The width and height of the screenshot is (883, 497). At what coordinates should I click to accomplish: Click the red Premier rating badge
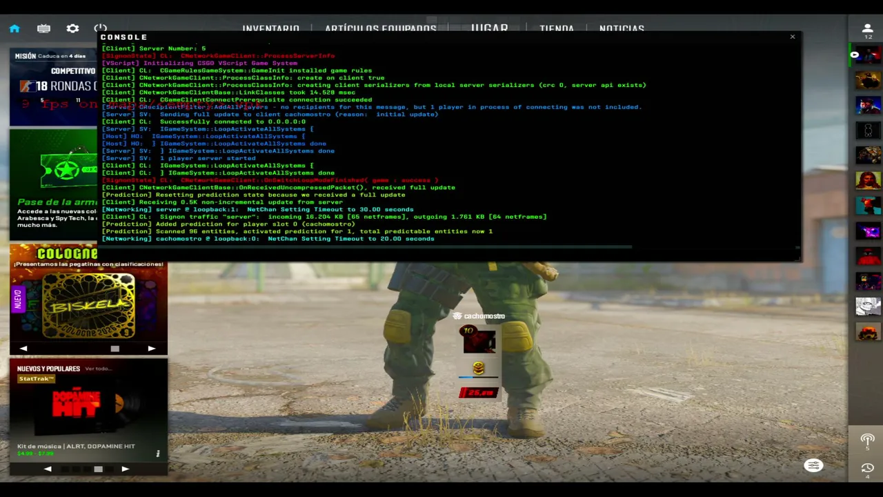click(478, 393)
